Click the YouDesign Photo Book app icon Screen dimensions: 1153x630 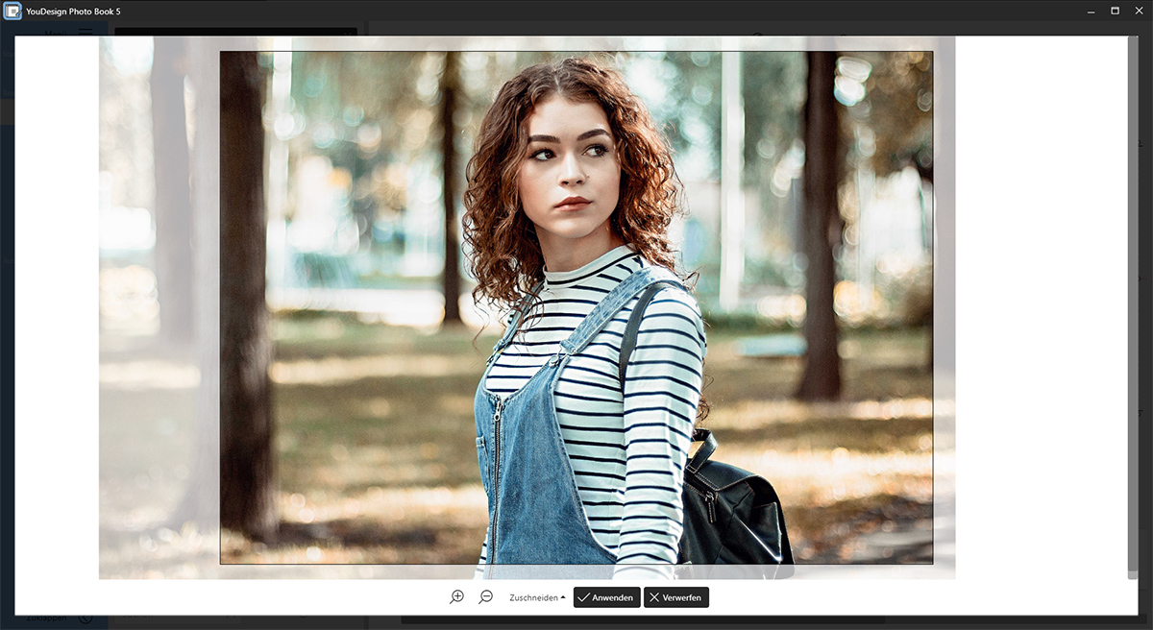[x=12, y=12]
